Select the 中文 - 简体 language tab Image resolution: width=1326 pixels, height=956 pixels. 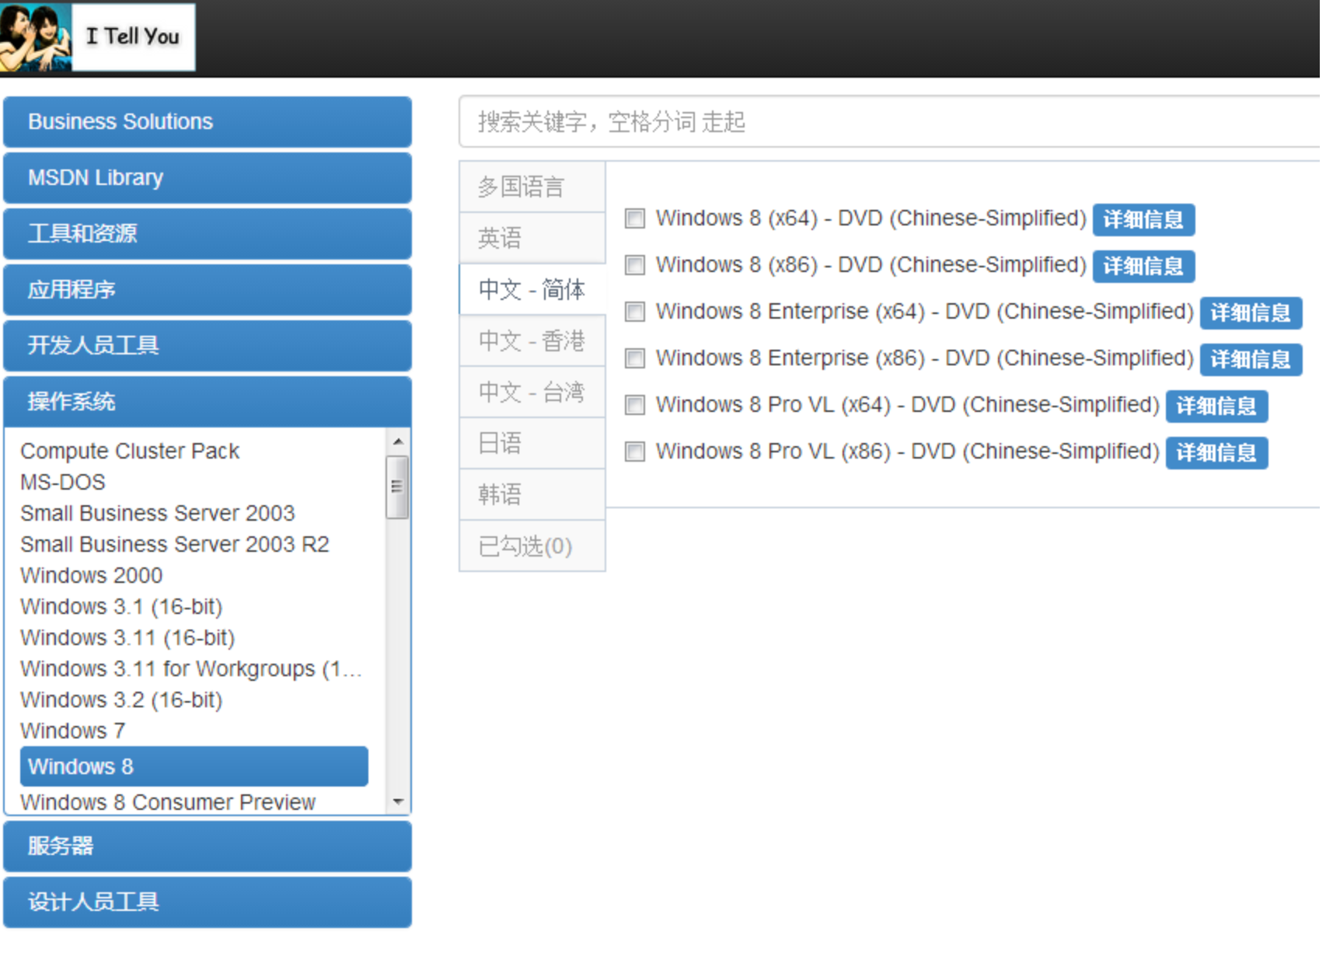[x=532, y=289]
